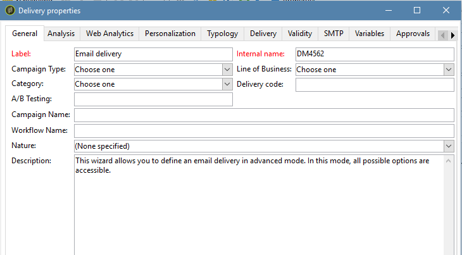This screenshot has height=255, width=462.
Task: Click the Campaign Name input field
Action: point(264,115)
